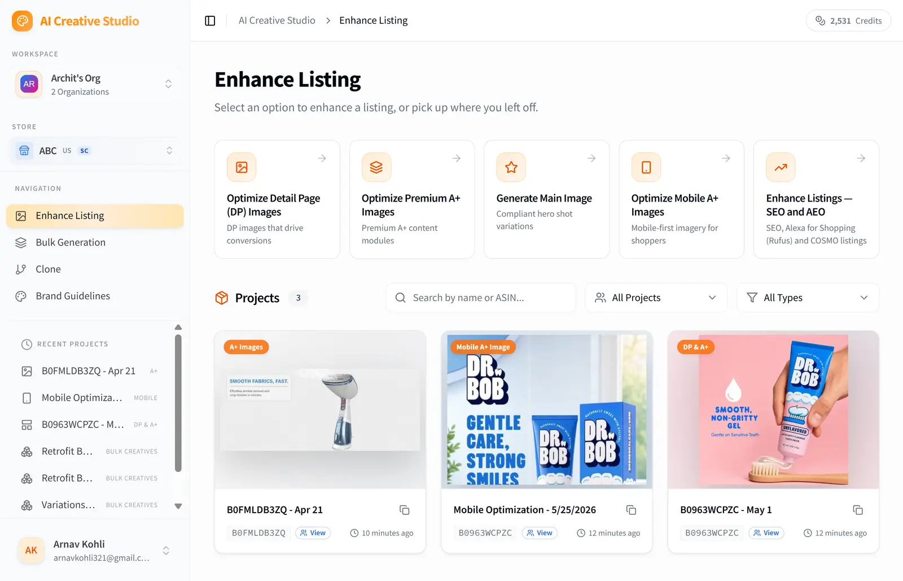Viewport: 903px width, 581px height.
Task: Click the Projects box icon
Action: click(x=222, y=298)
